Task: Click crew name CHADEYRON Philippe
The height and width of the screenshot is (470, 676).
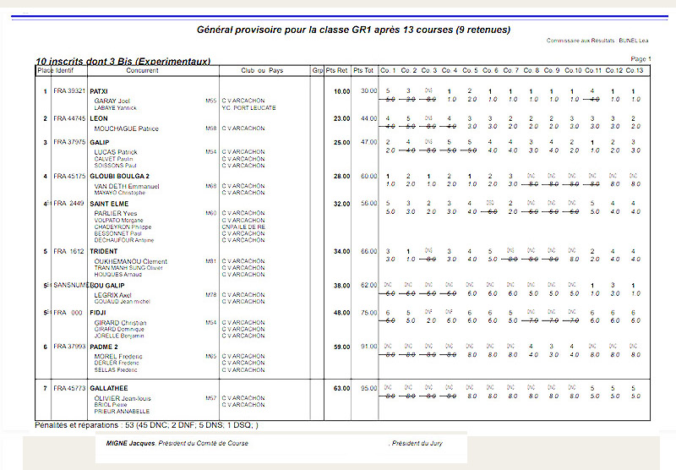Action: click(x=123, y=227)
